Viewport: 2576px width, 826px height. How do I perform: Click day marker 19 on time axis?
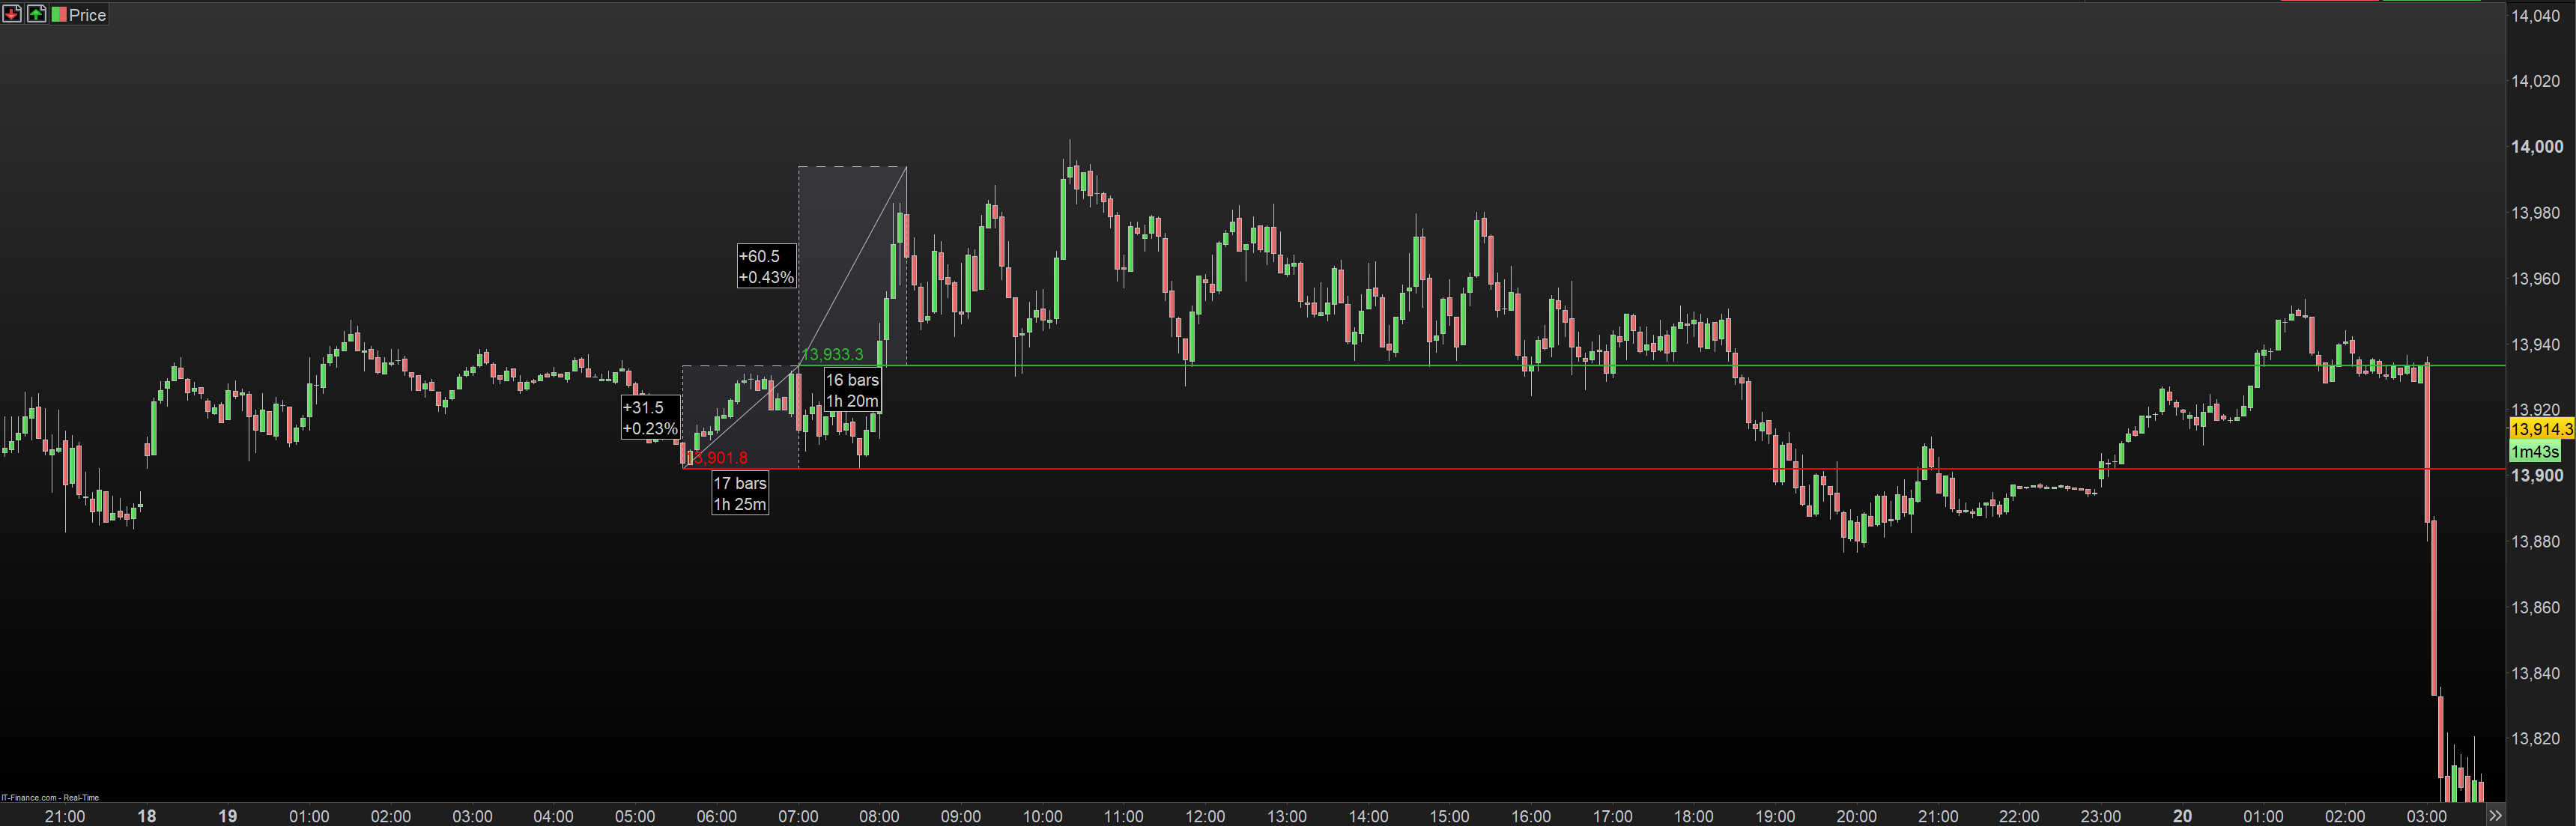coord(228,816)
